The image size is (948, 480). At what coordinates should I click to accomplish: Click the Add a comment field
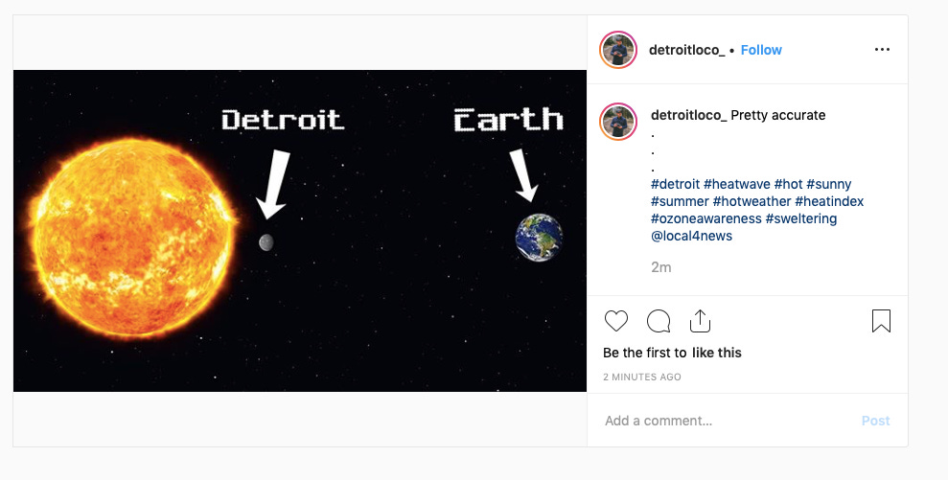719,421
